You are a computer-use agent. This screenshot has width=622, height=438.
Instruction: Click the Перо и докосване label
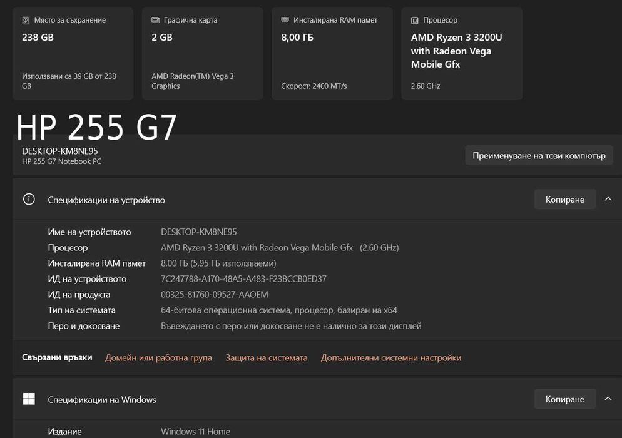pyautogui.click(x=84, y=326)
